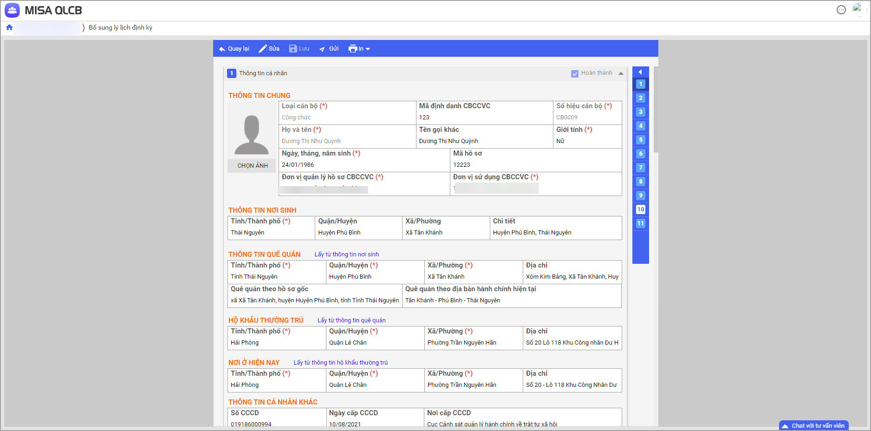871x431 pixels.
Task: Open Chat với tư vấn viên widget
Action: (813, 425)
